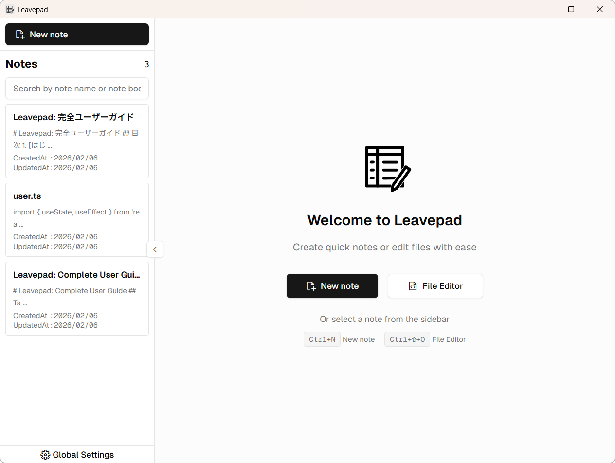Image resolution: width=615 pixels, height=463 pixels.
Task: Open the File Editor using its file icon
Action: 413,286
